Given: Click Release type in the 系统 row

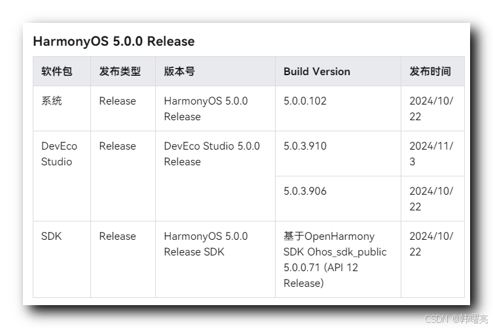Looking at the screenshot, I should [x=118, y=101].
